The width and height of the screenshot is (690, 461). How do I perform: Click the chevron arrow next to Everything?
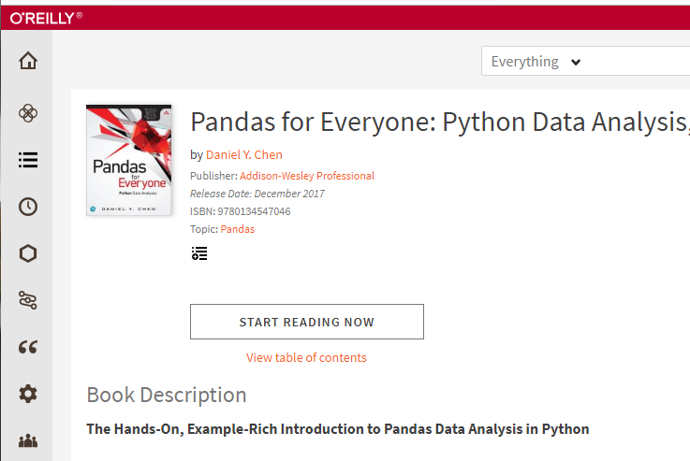point(576,62)
